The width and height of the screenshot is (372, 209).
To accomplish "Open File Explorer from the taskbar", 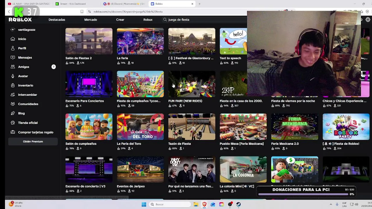I will (196, 204).
